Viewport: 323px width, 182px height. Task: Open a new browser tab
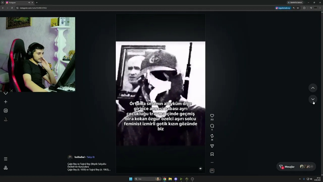(x=37, y=3)
